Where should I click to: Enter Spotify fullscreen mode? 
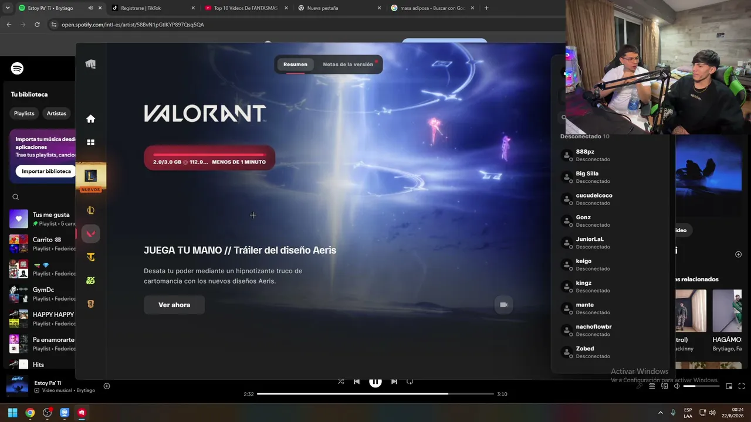coord(742,386)
